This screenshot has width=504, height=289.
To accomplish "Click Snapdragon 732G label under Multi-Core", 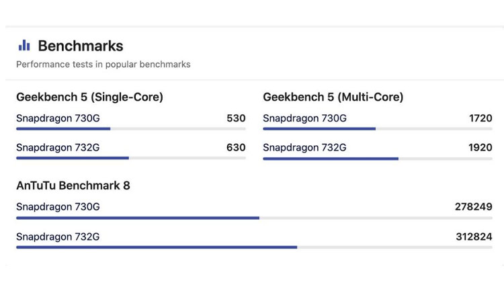I will pyautogui.click(x=304, y=147).
